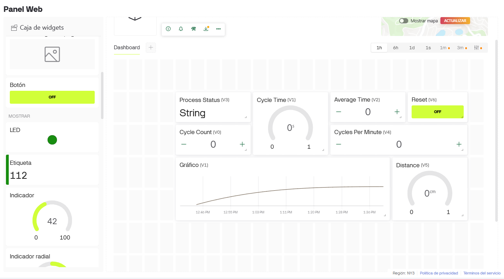Click the Región: NY3 status text

(403, 273)
